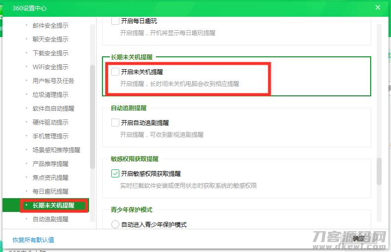The image size is (391, 252).
Task: Click description 开启提醒，开机将显示每日趣玩提醒
Action: [x=168, y=33]
